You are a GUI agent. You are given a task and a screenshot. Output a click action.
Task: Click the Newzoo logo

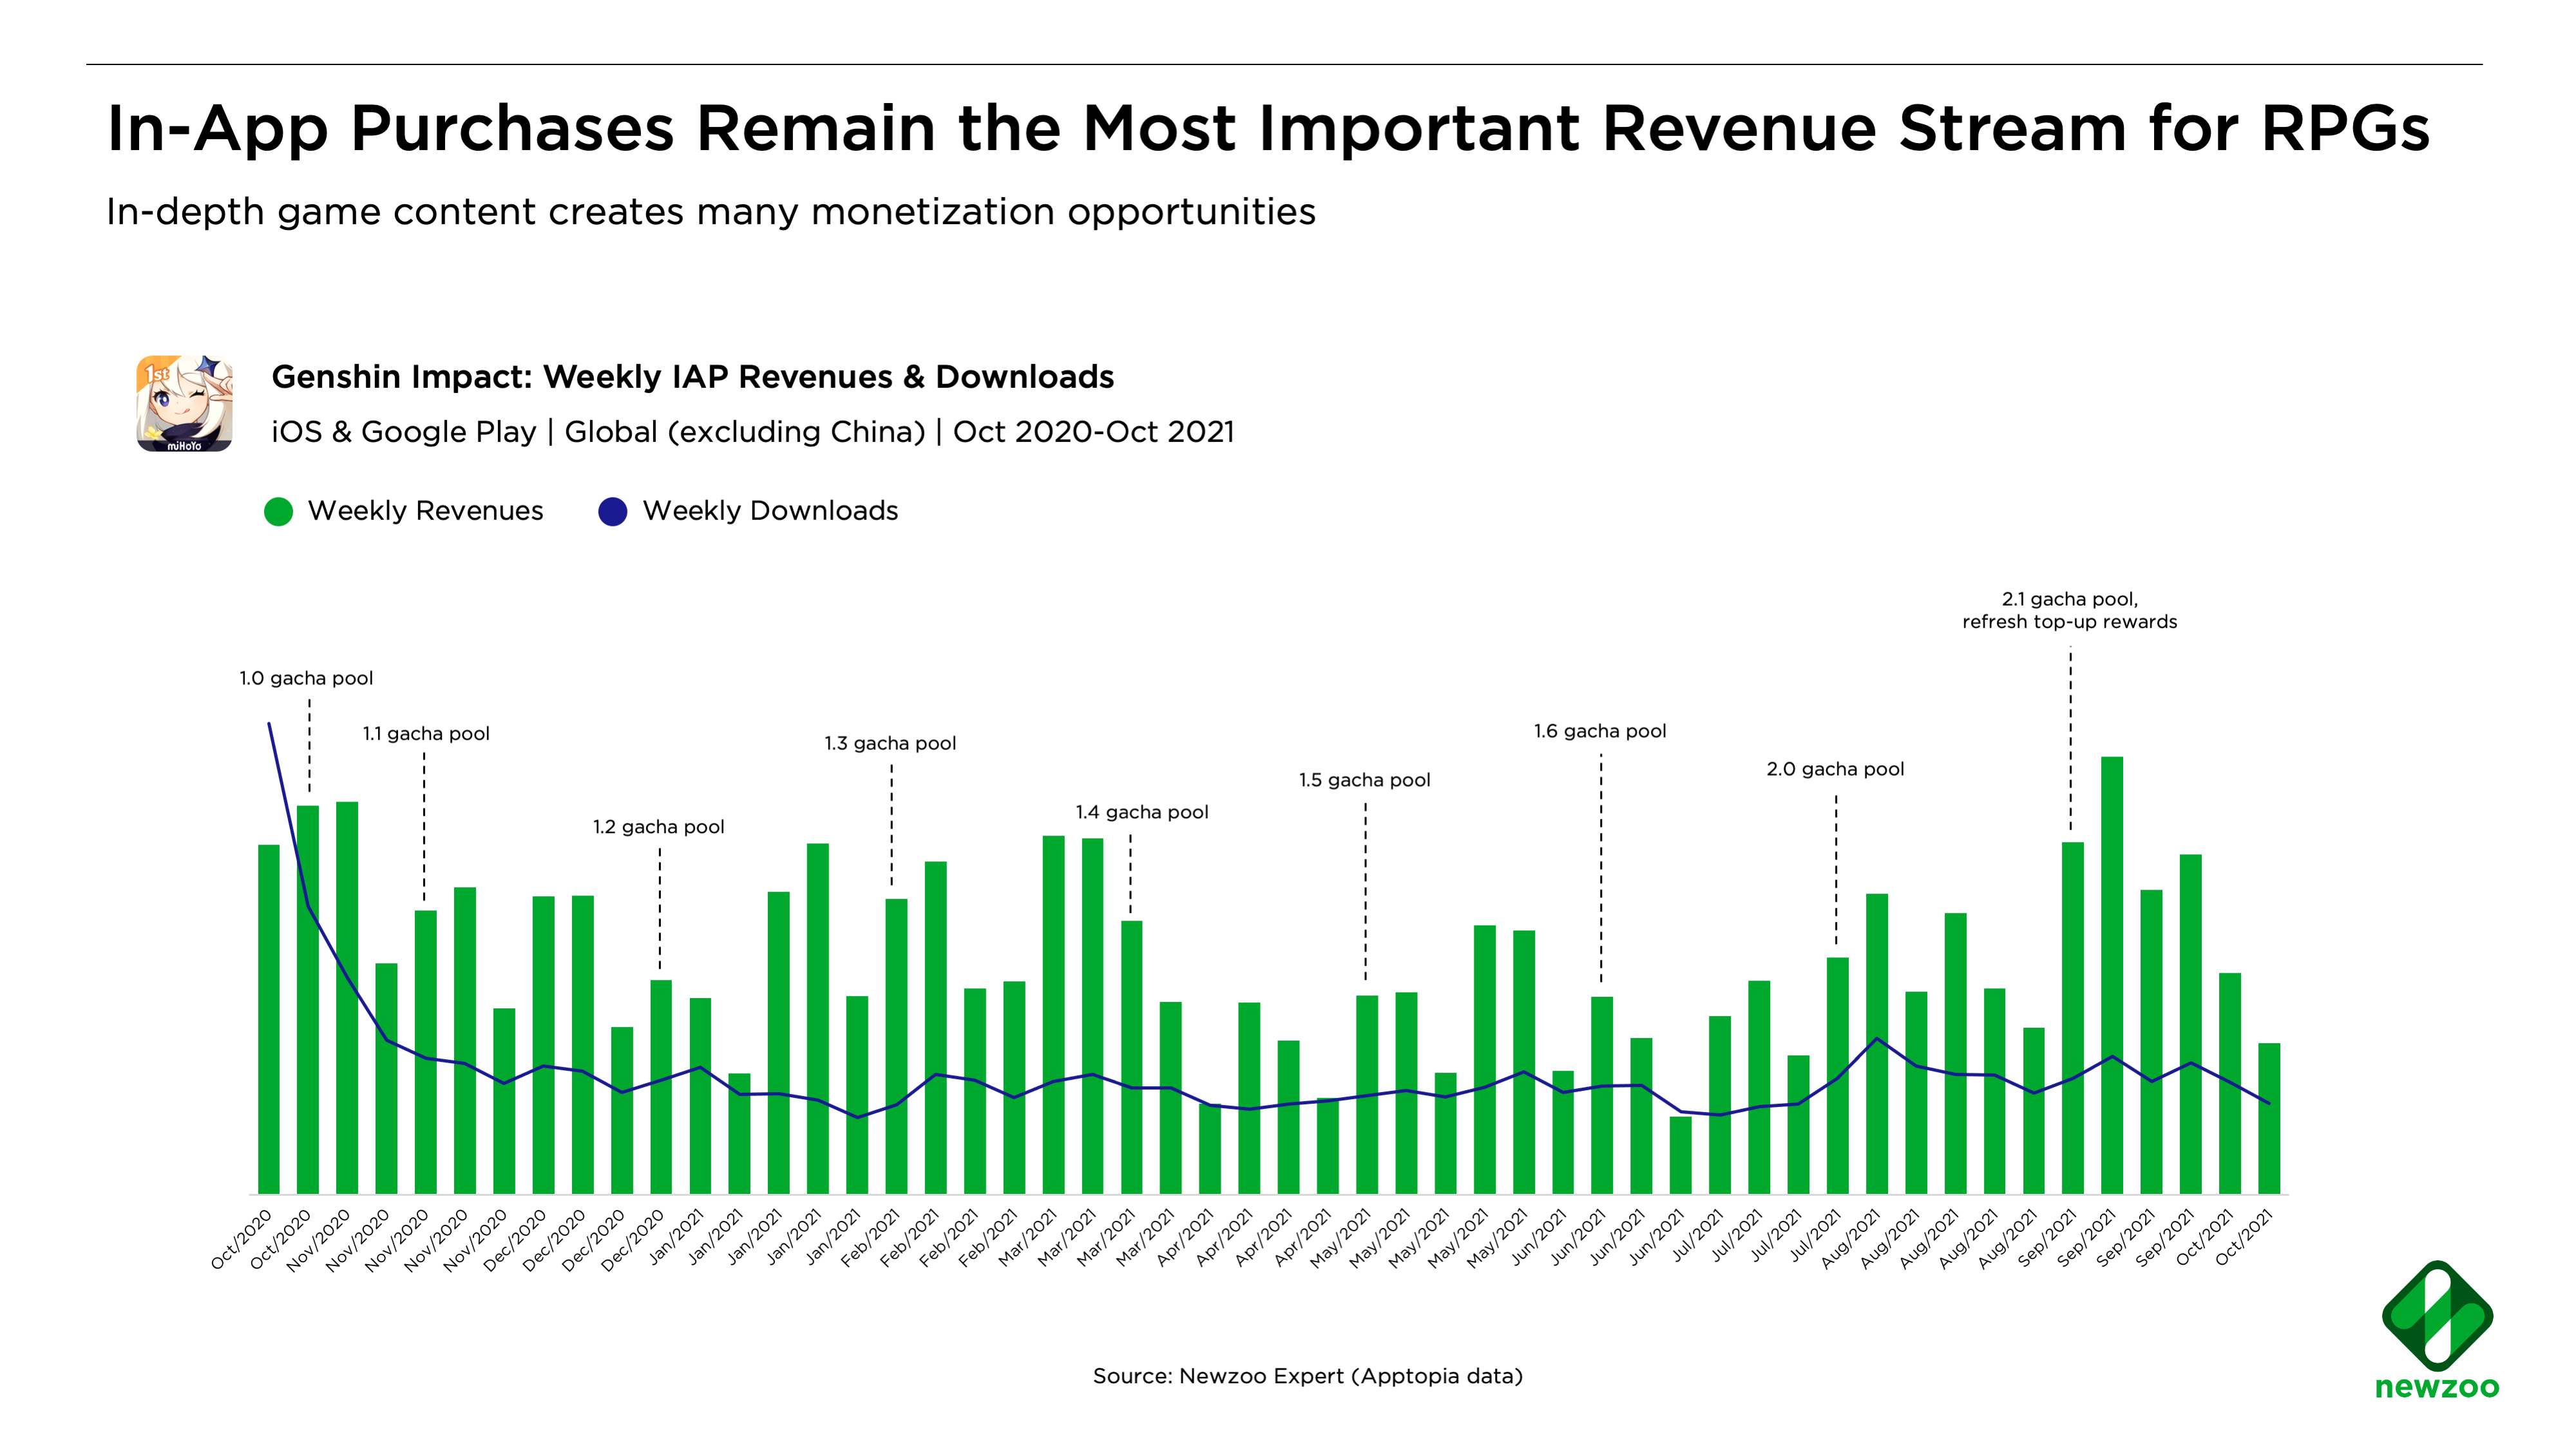(x=2437, y=1330)
